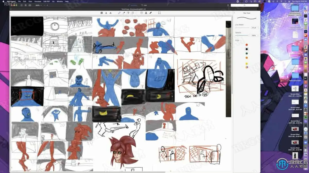This screenshot has width=309, height=173.
Task: Switch to thumbnails grid view
Action: [x=26, y=5]
